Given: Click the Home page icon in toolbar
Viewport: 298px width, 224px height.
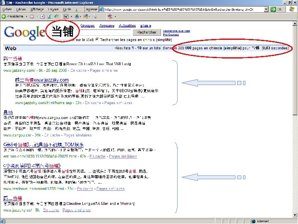Looking at the screenshot, I should click(x=56, y=17).
